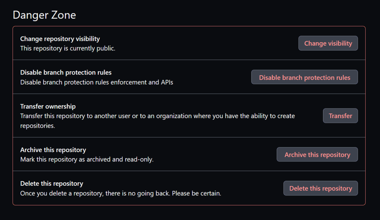Viewport: 380px width, 220px height.
Task: Click the Transfer button for ownership
Action: [x=340, y=115]
